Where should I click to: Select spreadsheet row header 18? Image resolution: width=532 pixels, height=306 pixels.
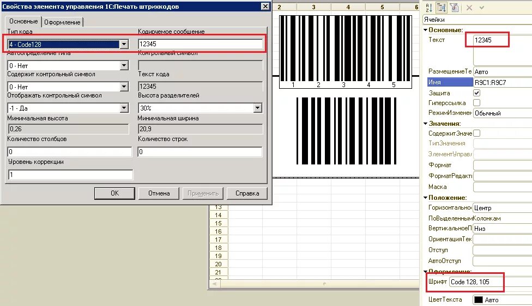click(218, 248)
